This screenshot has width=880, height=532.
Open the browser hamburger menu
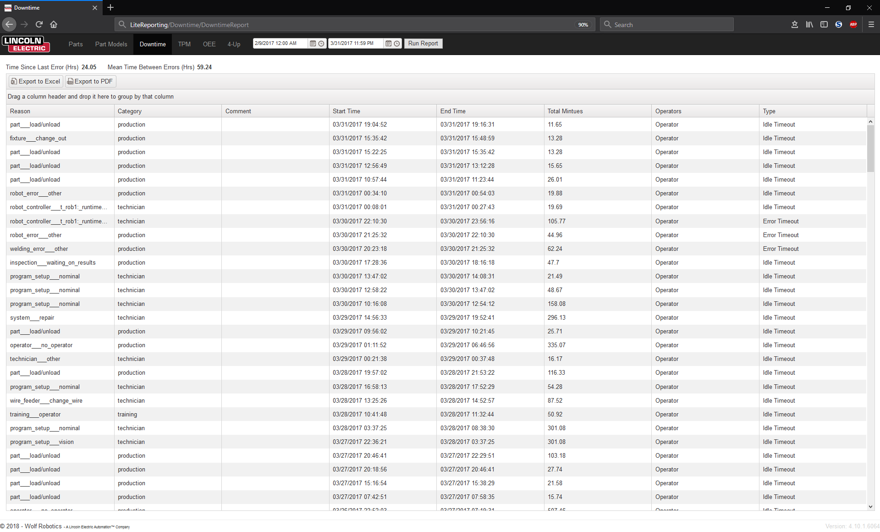[x=871, y=25]
